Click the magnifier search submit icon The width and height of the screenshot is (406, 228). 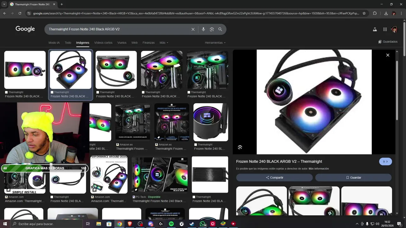click(x=220, y=29)
